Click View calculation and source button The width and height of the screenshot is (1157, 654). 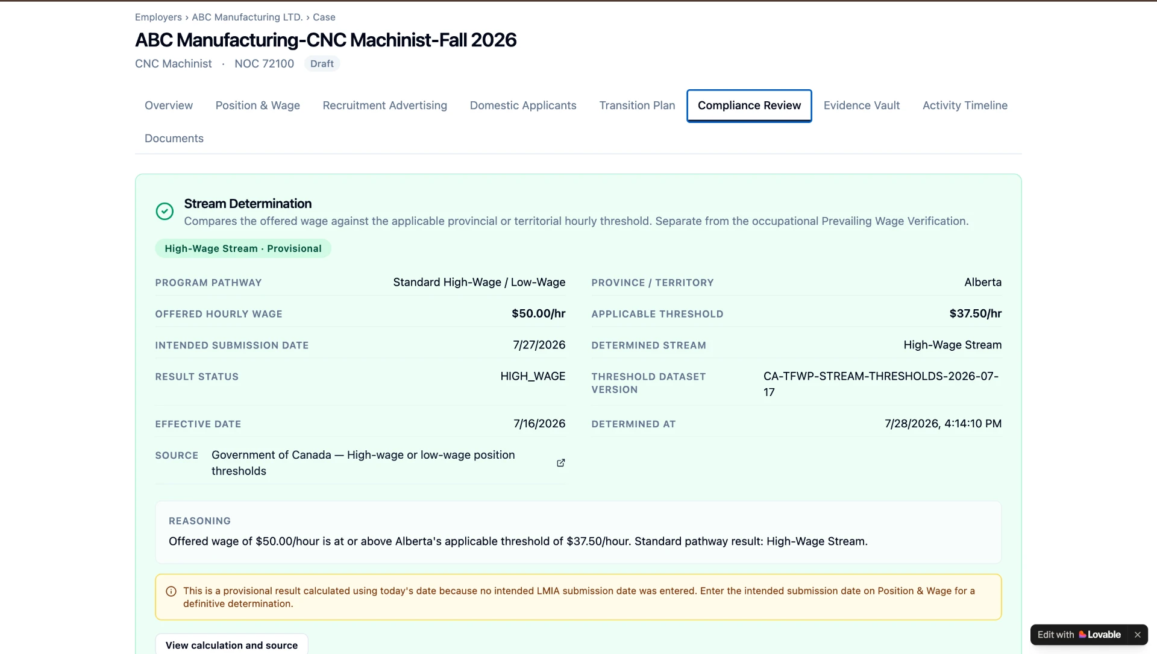coord(231,645)
